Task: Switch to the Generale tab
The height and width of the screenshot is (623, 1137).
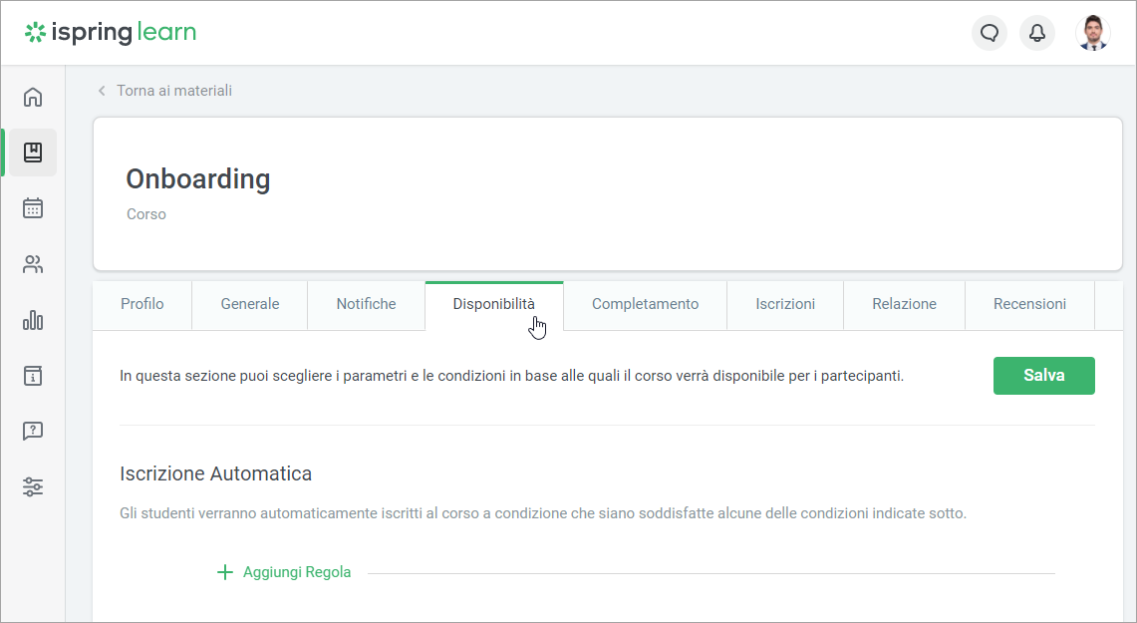Action: coord(250,304)
